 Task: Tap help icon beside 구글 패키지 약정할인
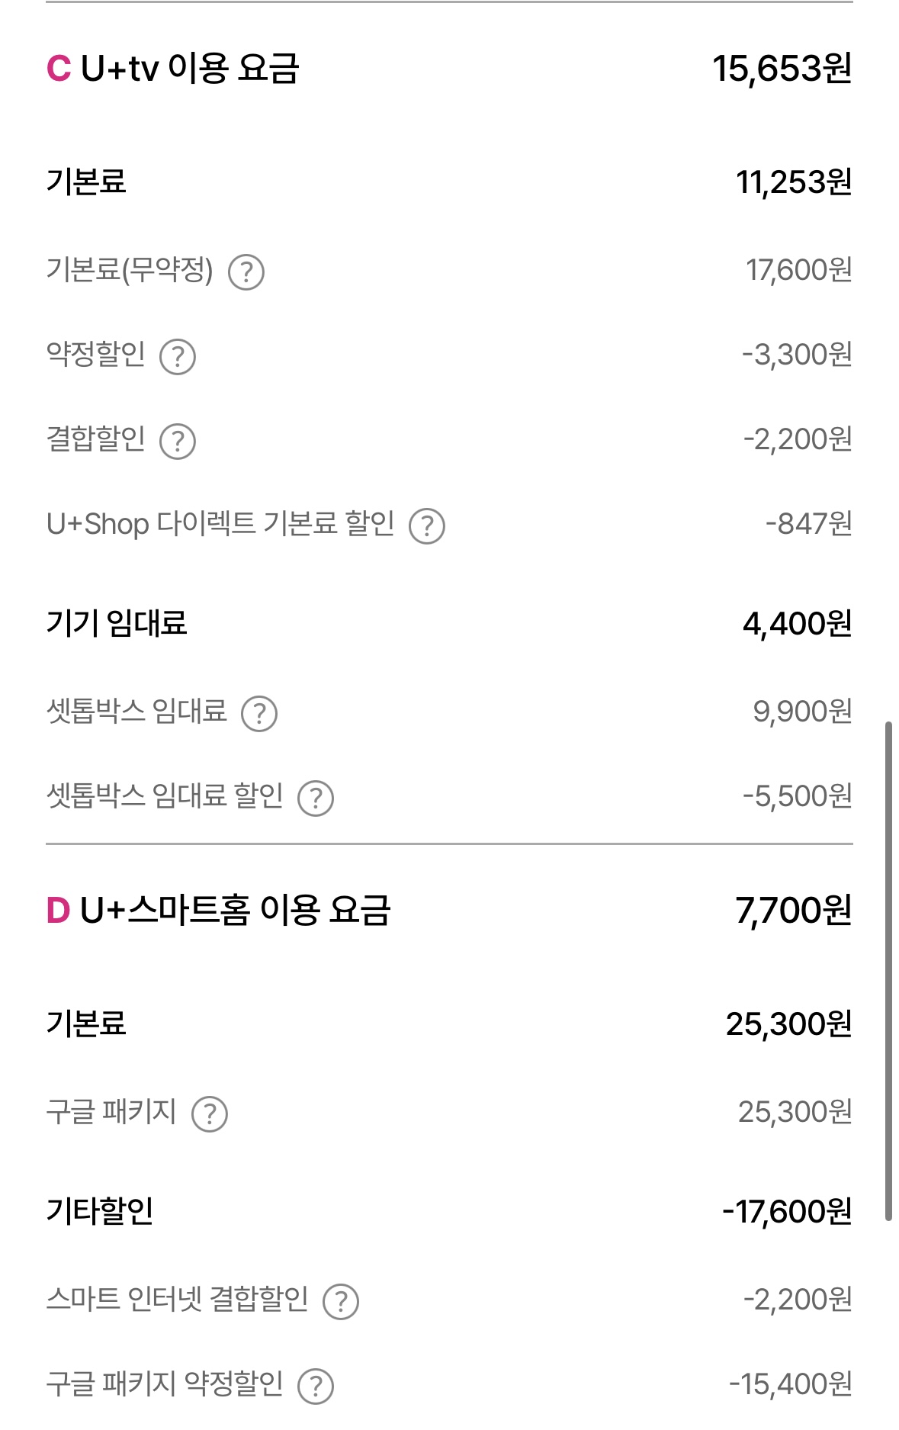pos(316,1387)
